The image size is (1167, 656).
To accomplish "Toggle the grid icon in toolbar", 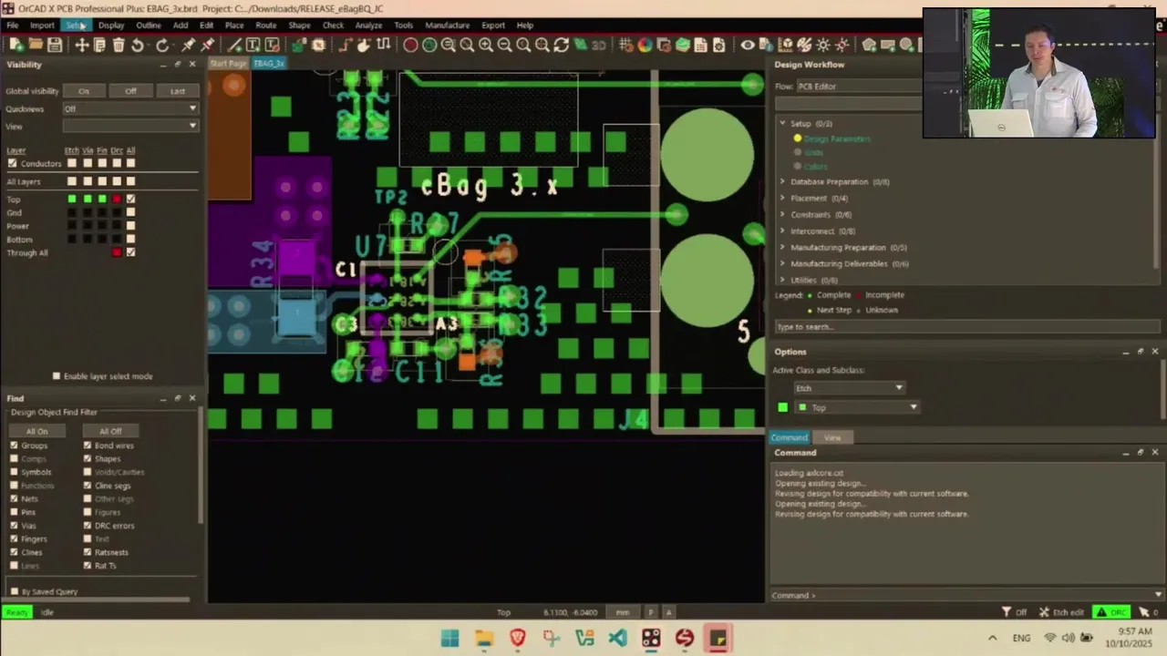I will point(626,45).
